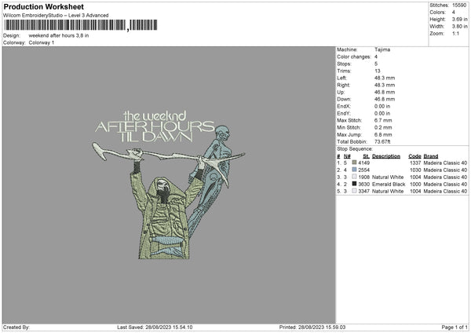Click the 'Last Saved: 28/08/2023' text
Viewport: 471px width, 333px height.
(155, 328)
